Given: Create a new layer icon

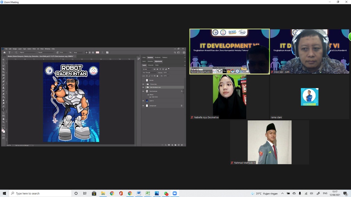Looking at the screenshot, I should (x=179, y=145).
